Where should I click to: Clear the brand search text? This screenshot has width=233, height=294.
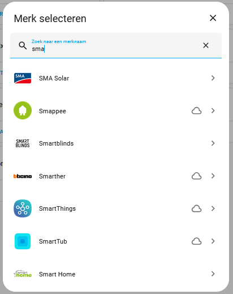tap(206, 45)
